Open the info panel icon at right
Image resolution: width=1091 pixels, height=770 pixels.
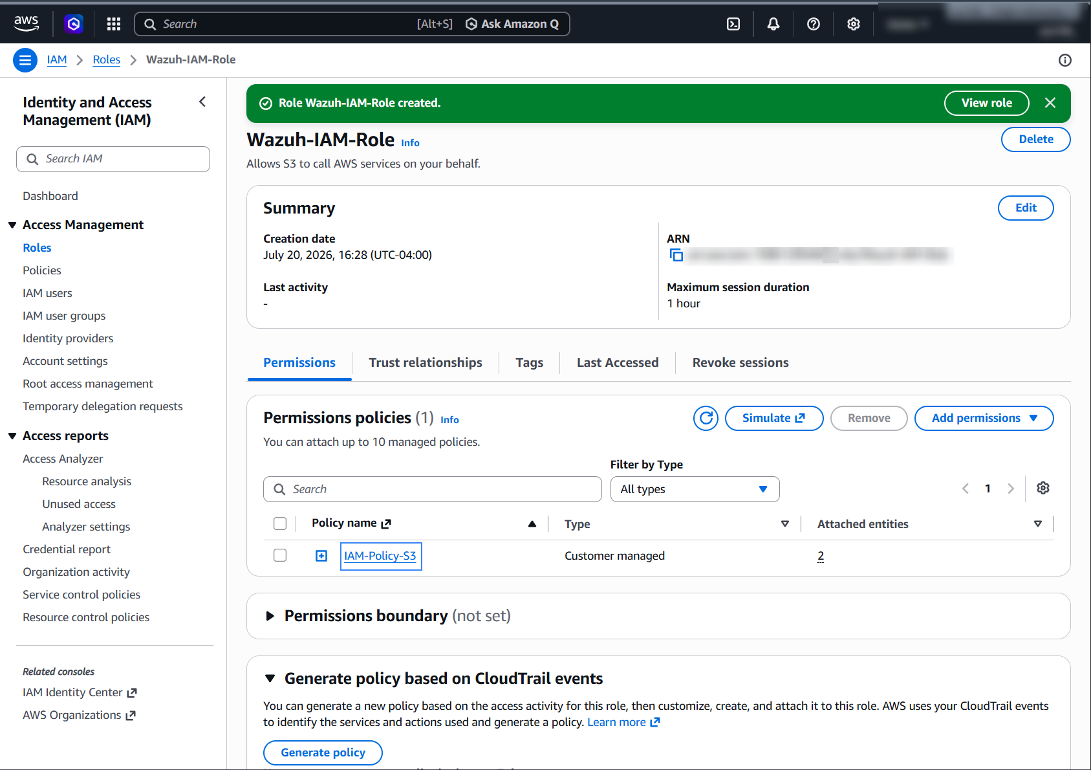click(x=1065, y=60)
